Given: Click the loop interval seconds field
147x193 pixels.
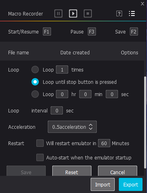Looking at the screenshot, I should pos(57,110).
